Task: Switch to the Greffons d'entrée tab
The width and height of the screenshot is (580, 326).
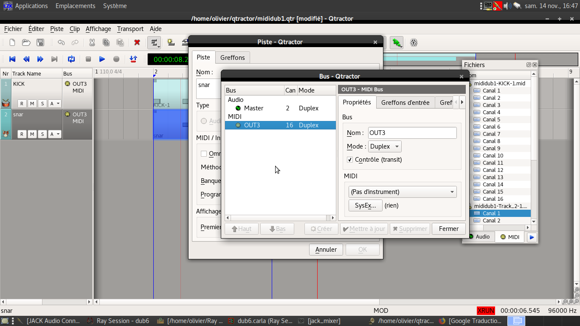Action: tap(405, 103)
